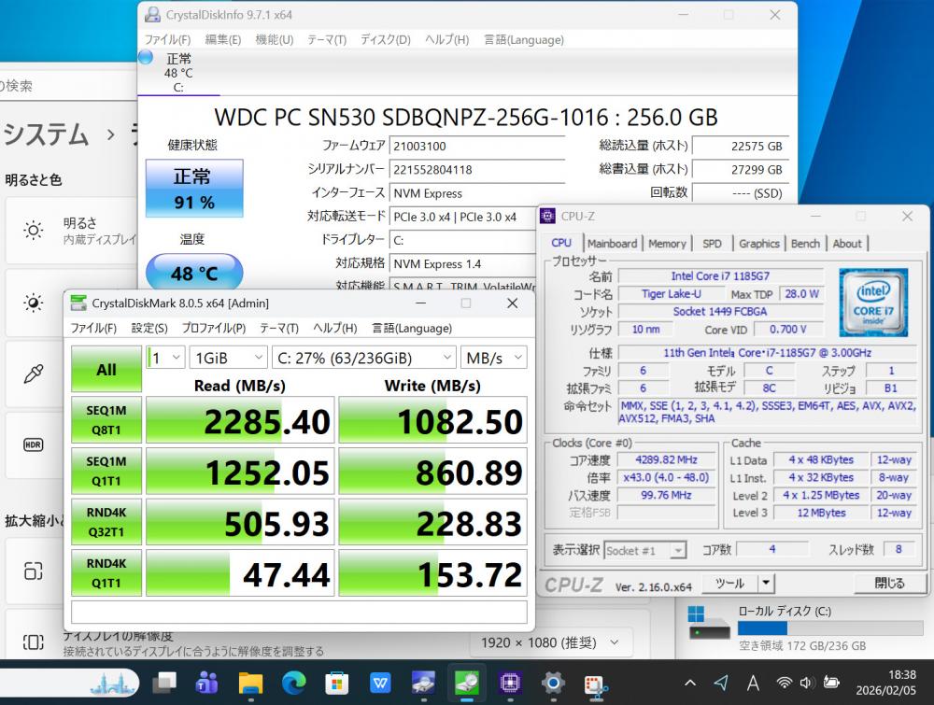Click the blue health status disk indicator for C:
This screenshot has height=705, width=934.
pos(146,58)
